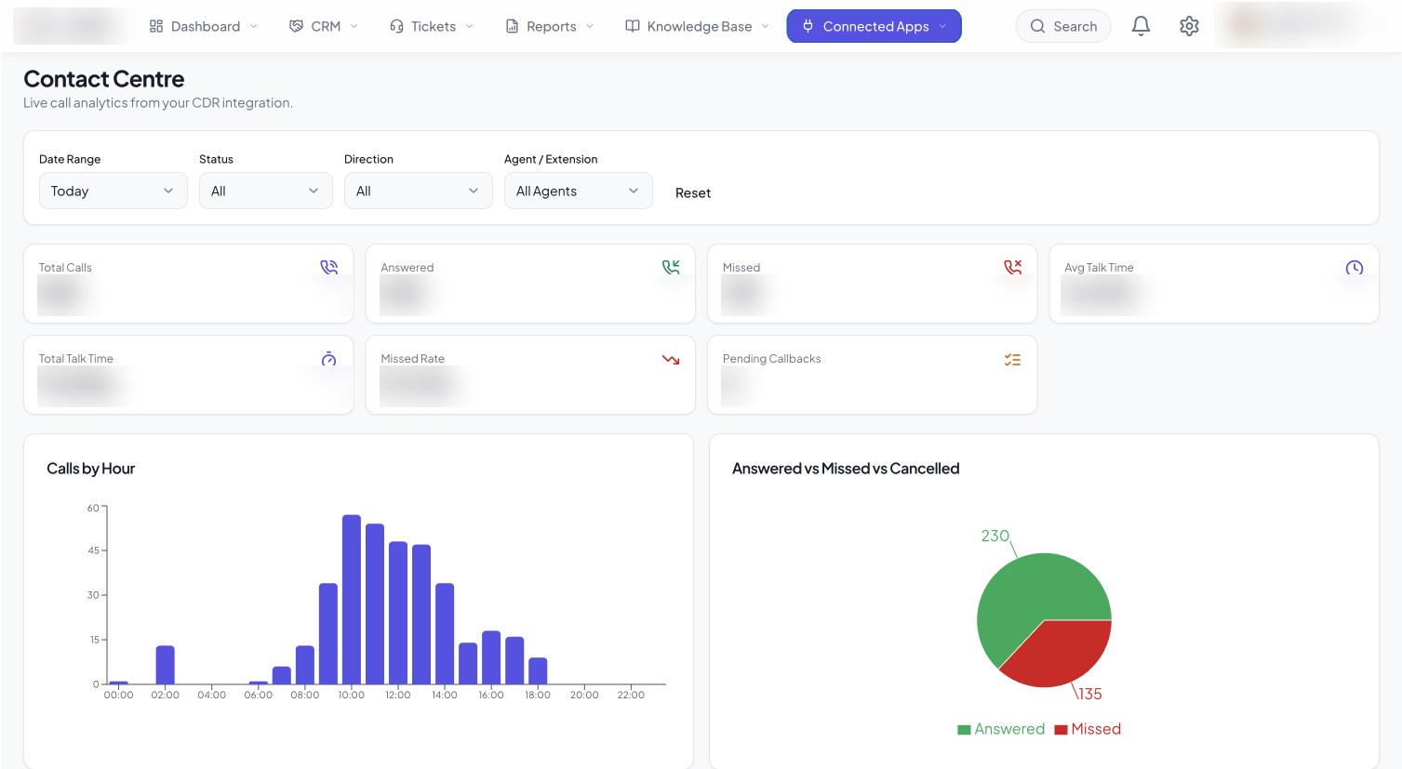Toggle the Answered legend entry

(x=1001, y=729)
